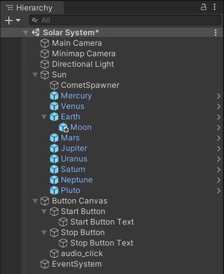
Task: Open the Hierarchy panel three-dot options menu
Action: pyautogui.click(x=215, y=7)
